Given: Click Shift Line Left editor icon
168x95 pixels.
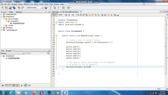Looking at the screenshot, I should (x=102, y=15).
